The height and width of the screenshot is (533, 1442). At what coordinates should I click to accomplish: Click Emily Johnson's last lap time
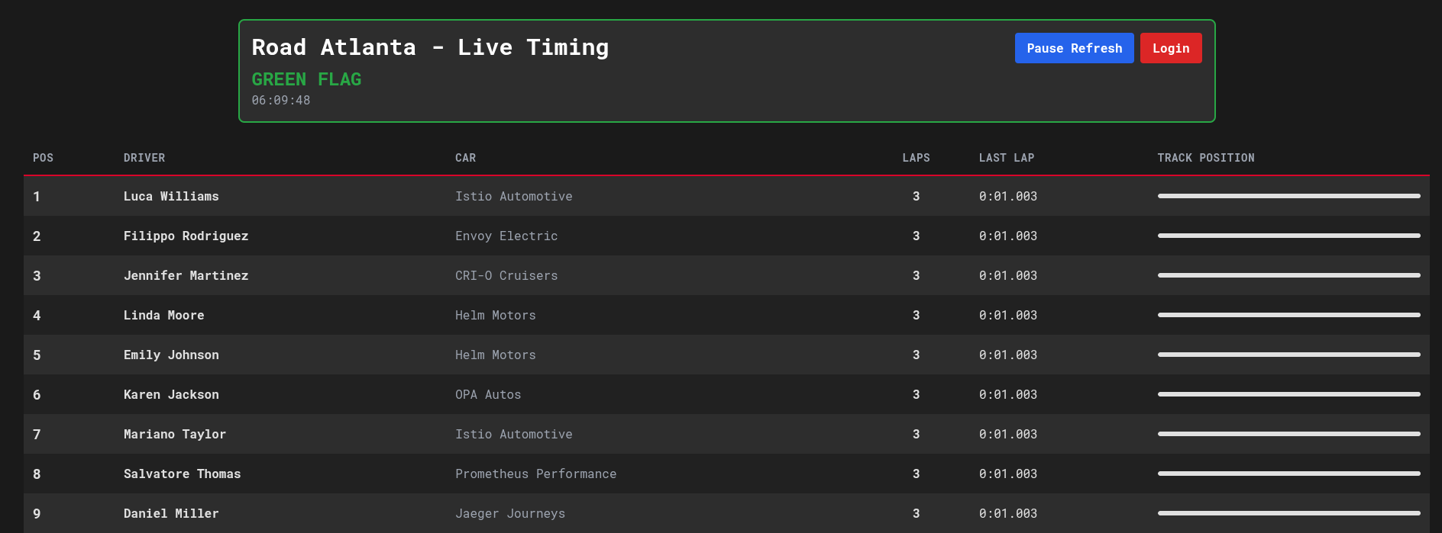(x=1007, y=355)
